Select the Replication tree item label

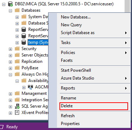coord(32,61)
